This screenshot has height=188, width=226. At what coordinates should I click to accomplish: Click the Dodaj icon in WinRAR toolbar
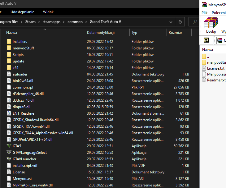click(x=211, y=23)
